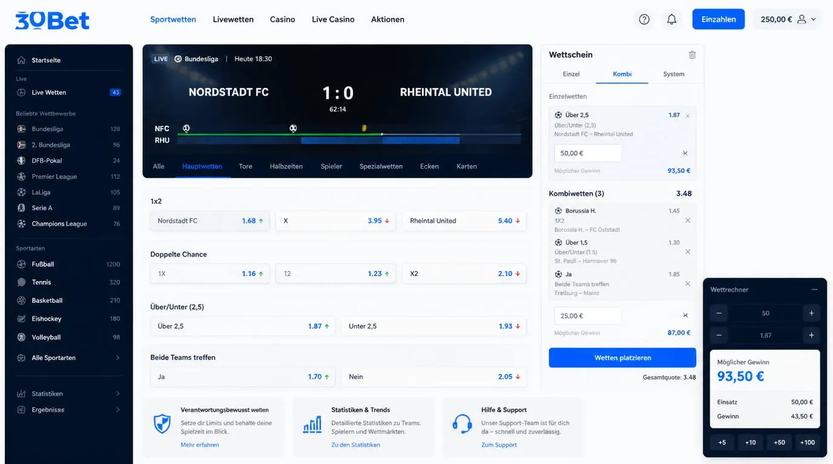
Task: Toggle the Über 2,5 odds at 1.87
Action: [243, 326]
